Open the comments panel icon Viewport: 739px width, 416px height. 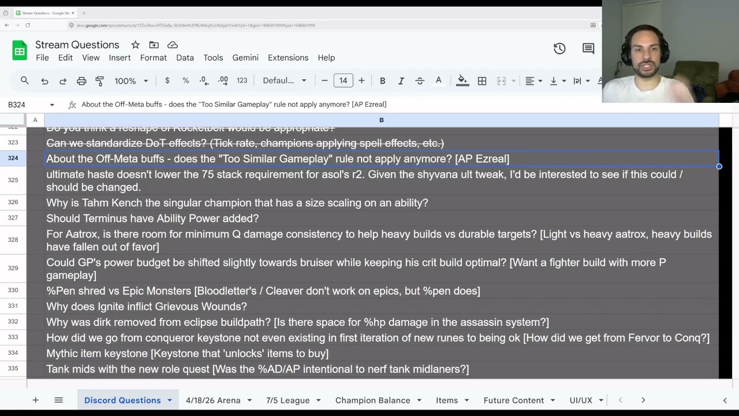pyautogui.click(x=588, y=49)
